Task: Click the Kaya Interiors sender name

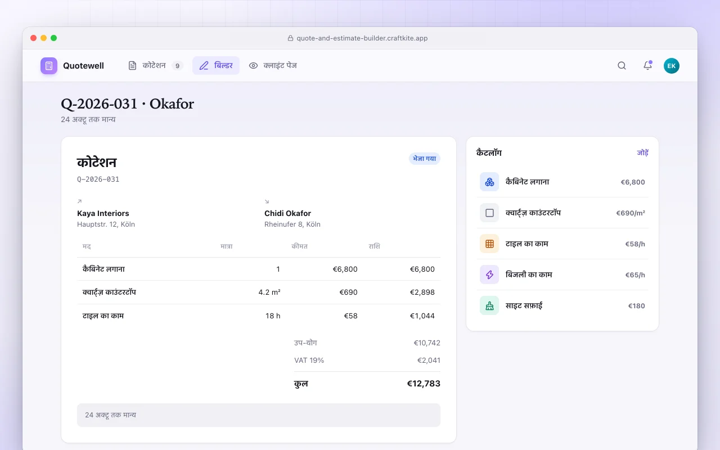Action: click(103, 213)
